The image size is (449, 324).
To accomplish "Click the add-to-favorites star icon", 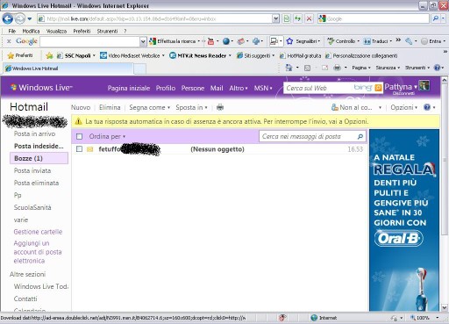I will coord(49,55).
